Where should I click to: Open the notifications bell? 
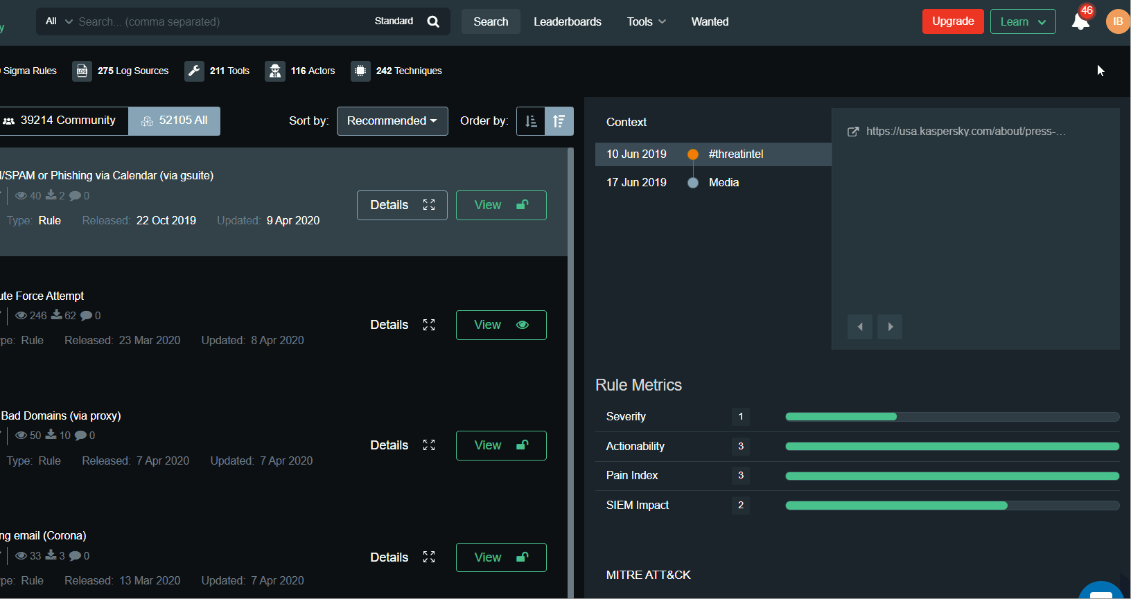(1080, 22)
